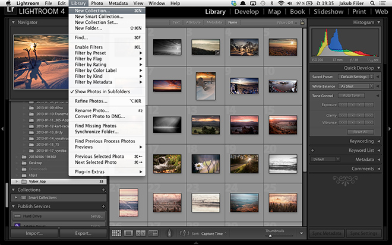Screen dimensions: 392x245
Task: Add a new collection with plus icon
Action: 103,190
